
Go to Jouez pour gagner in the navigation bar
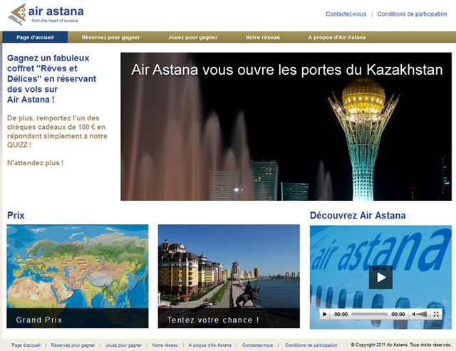click(193, 38)
